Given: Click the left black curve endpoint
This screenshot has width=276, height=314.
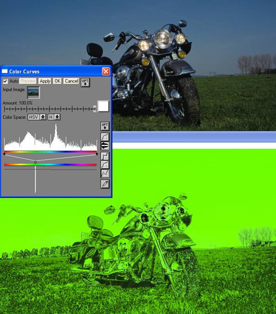Looking at the screenshot, I should [x=5, y=154].
